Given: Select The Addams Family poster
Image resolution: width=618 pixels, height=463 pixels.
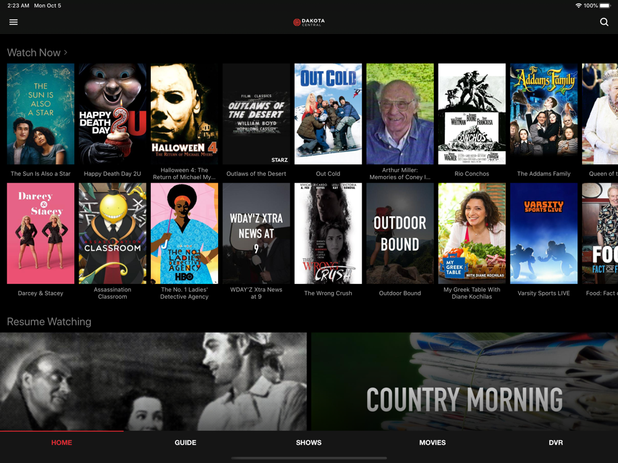Looking at the screenshot, I should (x=544, y=114).
